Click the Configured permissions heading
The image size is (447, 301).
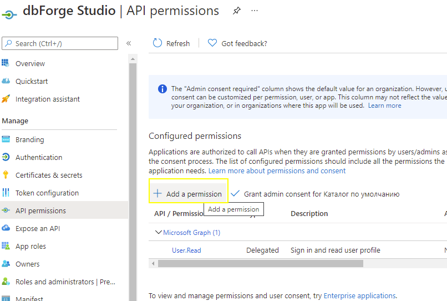(x=195, y=136)
